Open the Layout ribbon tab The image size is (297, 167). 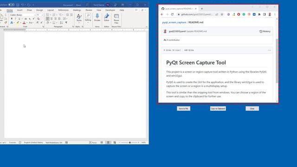tap(51, 10)
